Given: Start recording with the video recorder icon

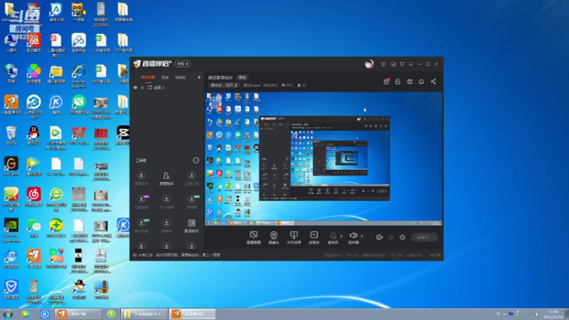Looking at the screenshot, I should pos(379,238).
